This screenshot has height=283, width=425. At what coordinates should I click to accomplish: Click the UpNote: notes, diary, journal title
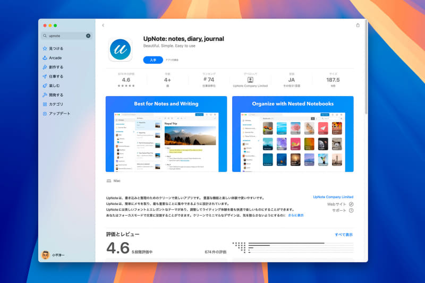point(183,39)
